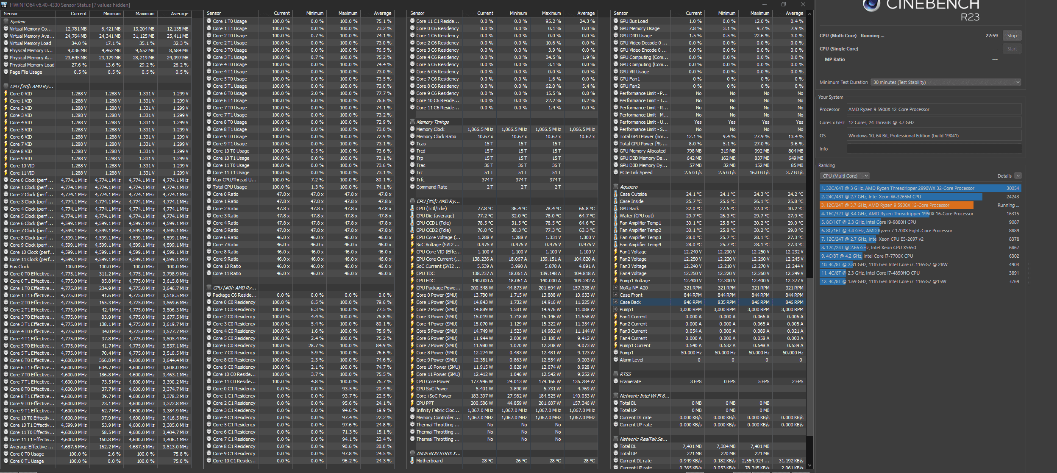Select the Max CPU/Thread Usage row
The width and height of the screenshot is (1057, 473).
pos(300,180)
